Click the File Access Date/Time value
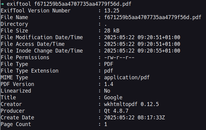This screenshot has width=206, height=130. coord(142,44)
